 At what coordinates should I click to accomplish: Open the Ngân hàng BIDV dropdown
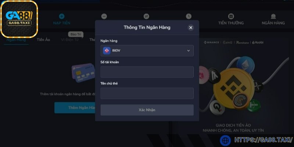click(x=147, y=51)
